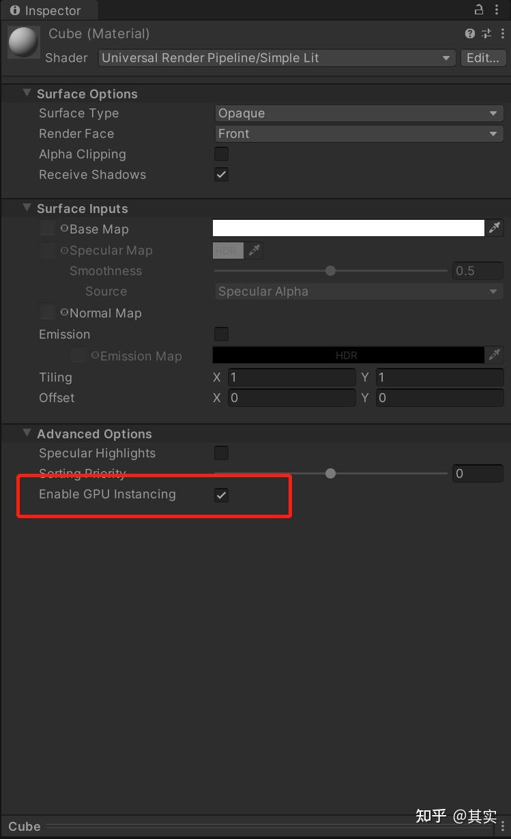This screenshot has height=839, width=511.
Task: Open the material preset selector icon
Action: 486,33
